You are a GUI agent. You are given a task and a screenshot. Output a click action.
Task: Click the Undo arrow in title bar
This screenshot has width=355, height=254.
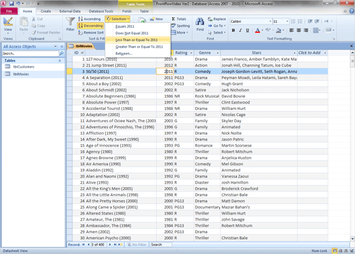click(x=18, y=3)
